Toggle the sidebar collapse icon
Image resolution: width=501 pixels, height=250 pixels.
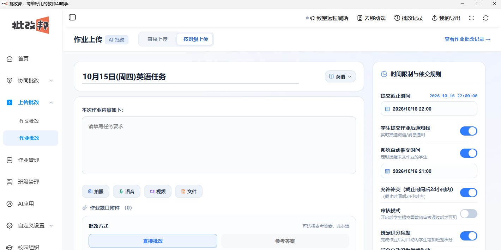point(72,17)
